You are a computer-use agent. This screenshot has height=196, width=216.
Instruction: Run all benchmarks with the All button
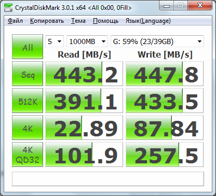28,47
